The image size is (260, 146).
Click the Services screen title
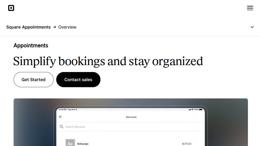point(131,117)
